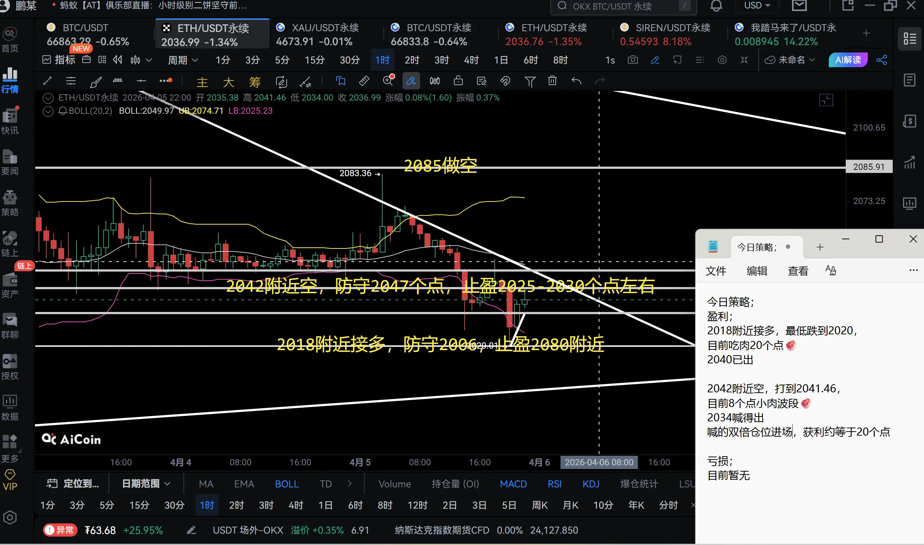This screenshot has width=924, height=545.
Task: Expand the 周期 period dropdown
Action: [x=183, y=60]
